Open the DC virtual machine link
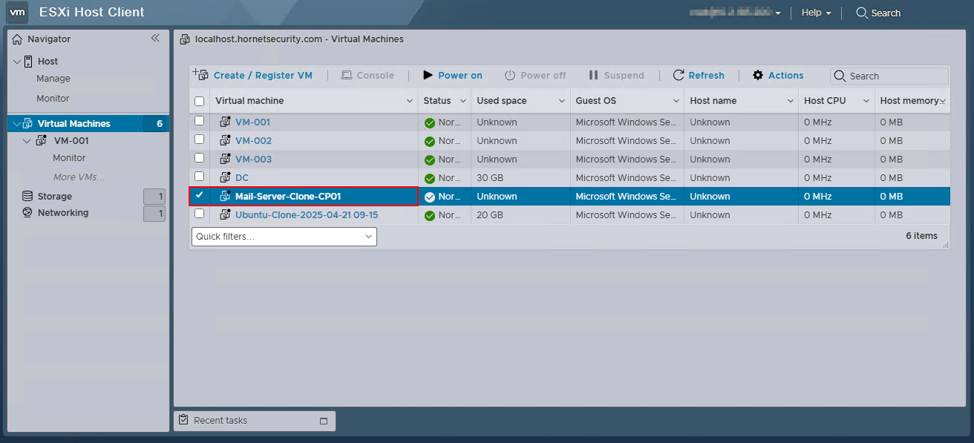 coord(242,178)
